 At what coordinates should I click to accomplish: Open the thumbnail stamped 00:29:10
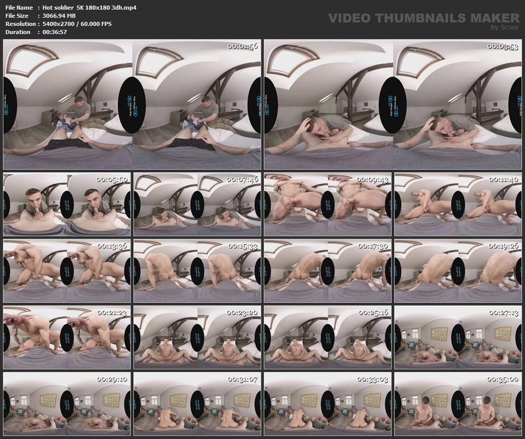click(x=67, y=404)
